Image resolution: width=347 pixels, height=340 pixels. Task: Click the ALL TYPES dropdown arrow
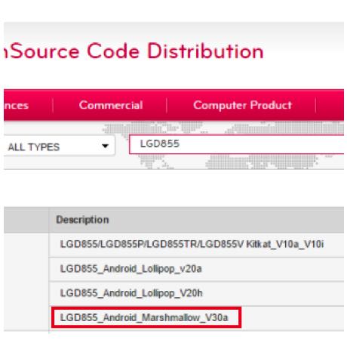coord(105,146)
